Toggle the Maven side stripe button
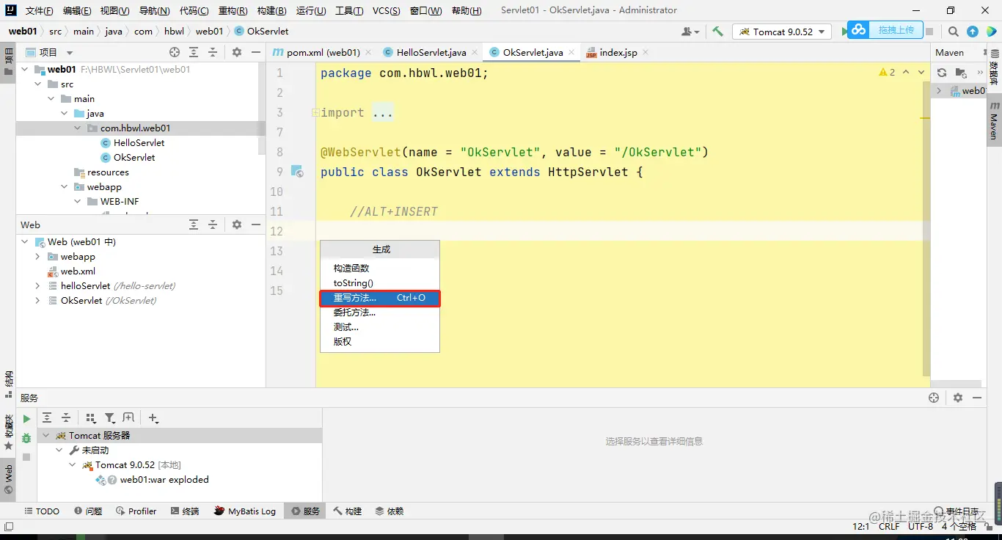This screenshot has height=540, width=1002. (x=994, y=120)
